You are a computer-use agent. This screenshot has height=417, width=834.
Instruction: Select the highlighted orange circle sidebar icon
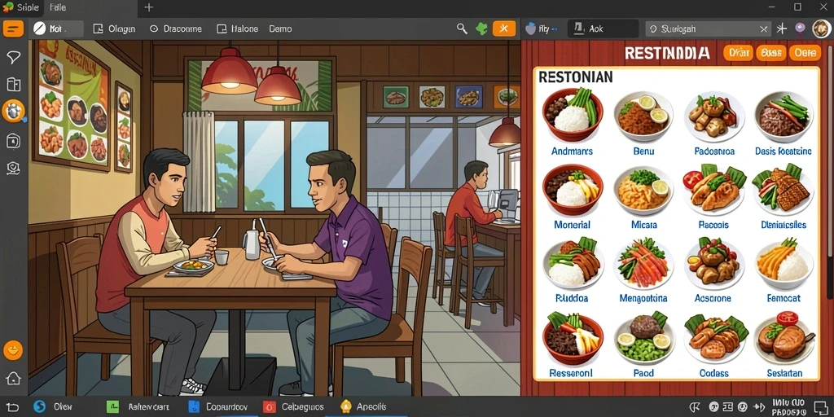pyautogui.click(x=13, y=112)
